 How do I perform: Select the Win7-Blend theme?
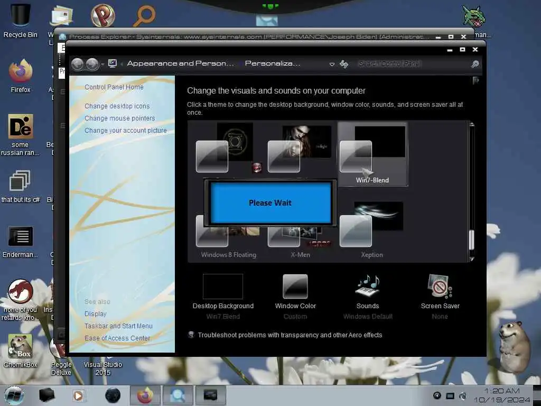coord(372,154)
